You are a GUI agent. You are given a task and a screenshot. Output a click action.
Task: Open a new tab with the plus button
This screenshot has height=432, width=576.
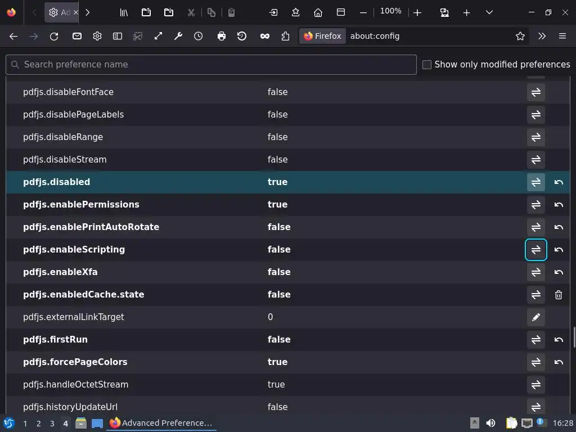coord(466,12)
